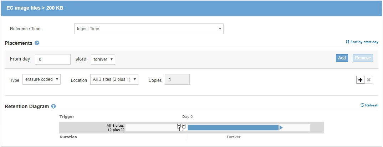Click the blue retention bar in the diagram
This screenshot has height=147, width=383.
233,127
